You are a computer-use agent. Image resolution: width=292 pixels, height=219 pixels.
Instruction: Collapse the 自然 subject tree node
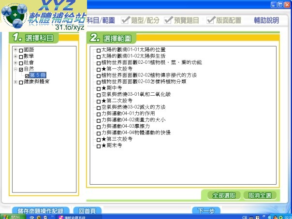tap(15, 69)
